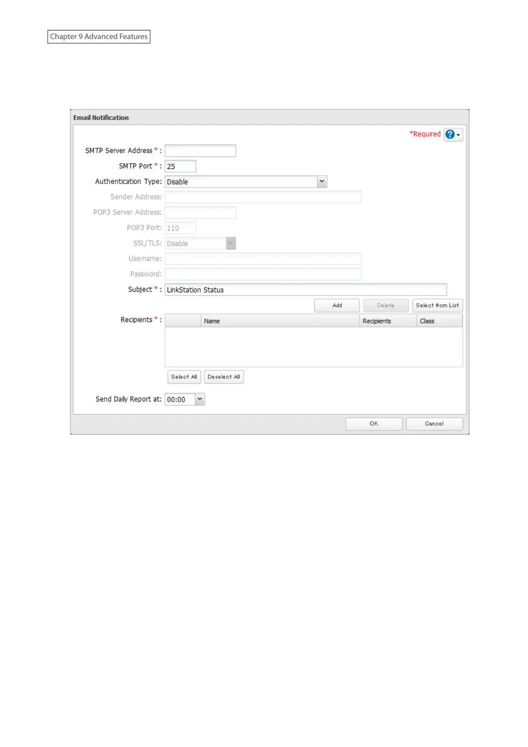Screen dimensions: 528x747
Task: Click the red *Required note
Action: (425, 134)
